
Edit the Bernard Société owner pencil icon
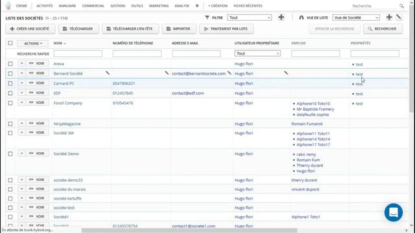coord(286,73)
